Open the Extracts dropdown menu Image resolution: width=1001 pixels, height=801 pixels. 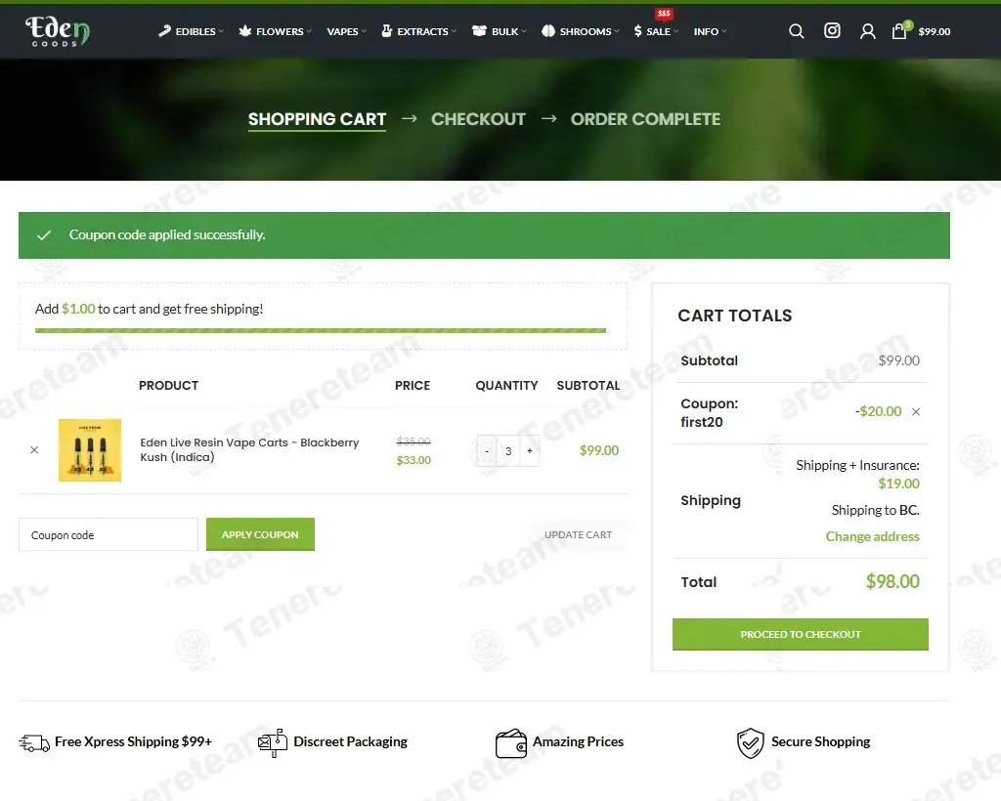click(x=421, y=31)
